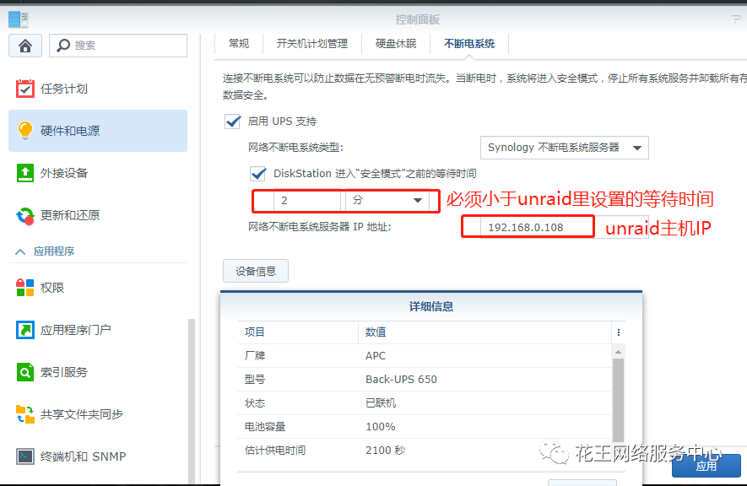Click the sidebar vertical scrollbar
This screenshot has width=747, height=486.
(192, 402)
